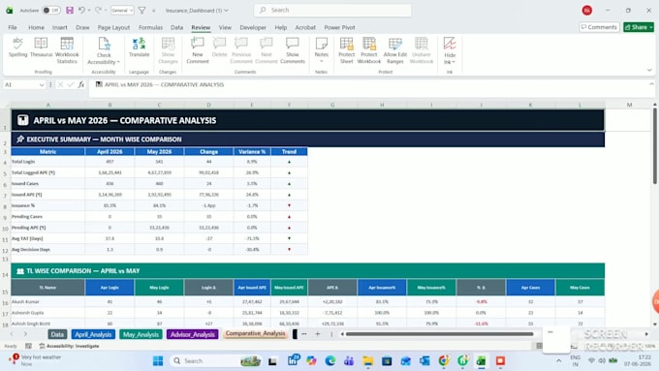Switch to the Formulas ribbon tab
Viewport: 659px width, 371px height.
click(x=150, y=27)
